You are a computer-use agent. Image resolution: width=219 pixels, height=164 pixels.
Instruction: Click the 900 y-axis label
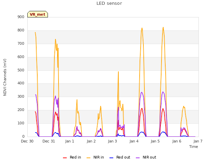[21, 17]
